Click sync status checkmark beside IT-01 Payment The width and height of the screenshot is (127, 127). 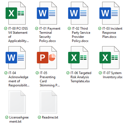(37, 29)
